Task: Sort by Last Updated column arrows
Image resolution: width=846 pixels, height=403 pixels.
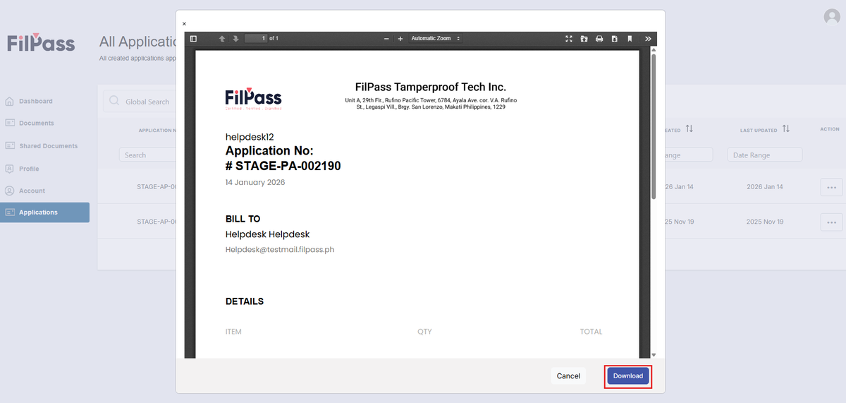Action: tap(785, 129)
